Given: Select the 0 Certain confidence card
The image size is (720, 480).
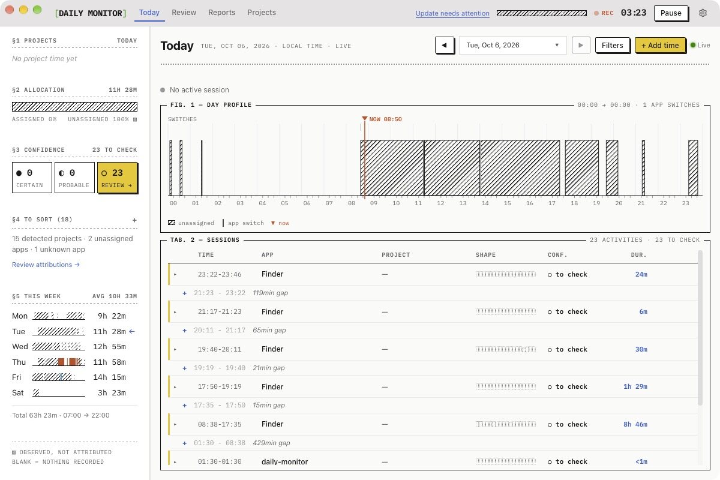Looking at the screenshot, I should pyautogui.click(x=32, y=178).
